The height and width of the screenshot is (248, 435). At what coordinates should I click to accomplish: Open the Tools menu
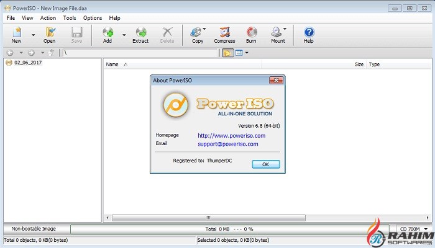70,18
